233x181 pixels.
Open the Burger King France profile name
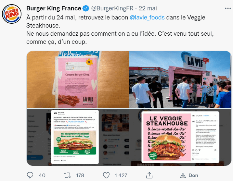(x=54, y=8)
